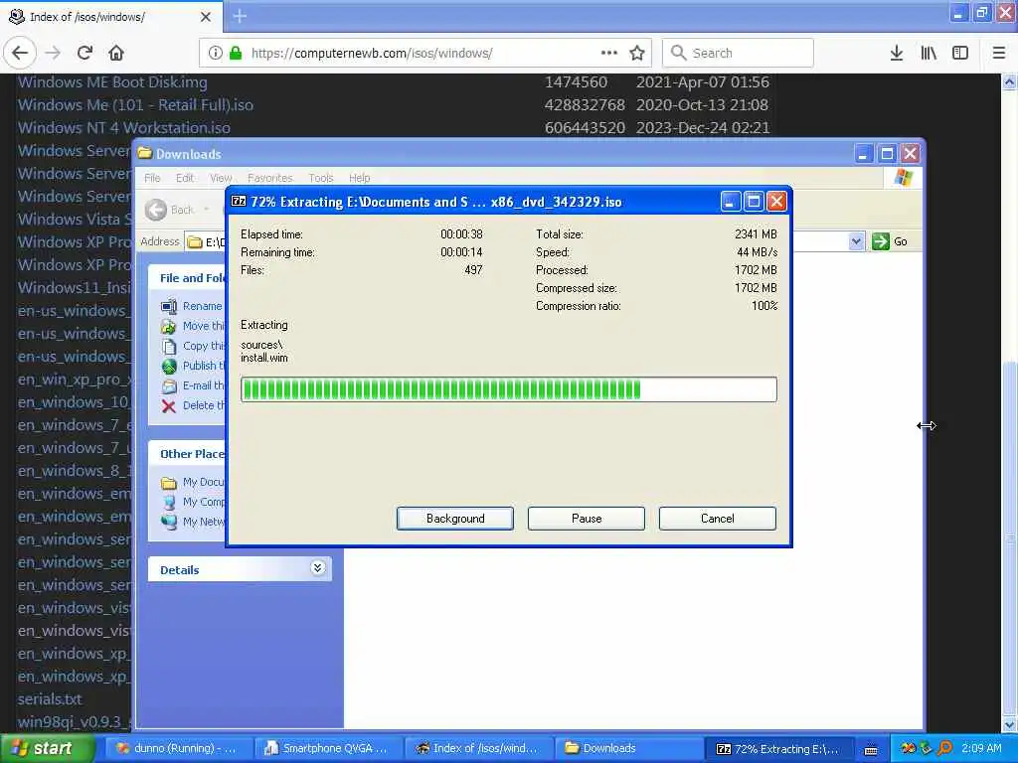Click the green padlock security icon
Image resolution: width=1018 pixels, height=763 pixels.
236,53
